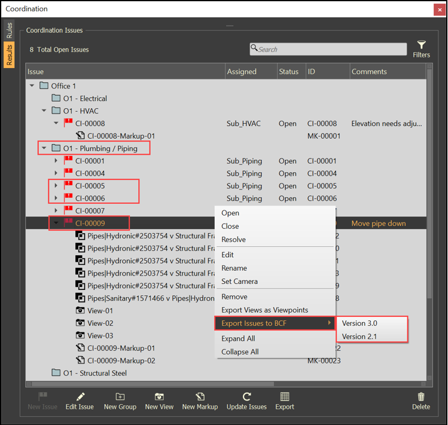This screenshot has height=425, width=448.
Task: Collapse O1 - Plumbing / Piping group
Action: 44,148
